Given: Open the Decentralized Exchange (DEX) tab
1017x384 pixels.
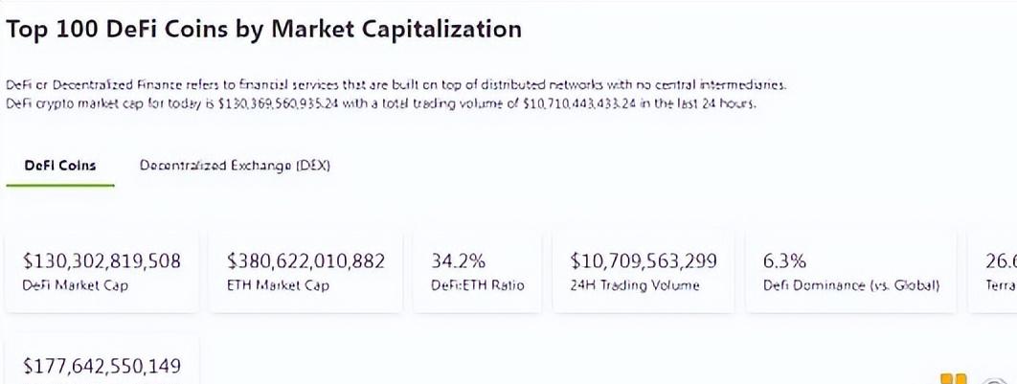Looking at the screenshot, I should 235,166.
